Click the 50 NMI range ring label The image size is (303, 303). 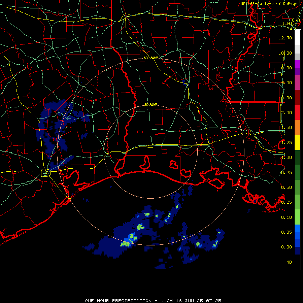click(150, 105)
